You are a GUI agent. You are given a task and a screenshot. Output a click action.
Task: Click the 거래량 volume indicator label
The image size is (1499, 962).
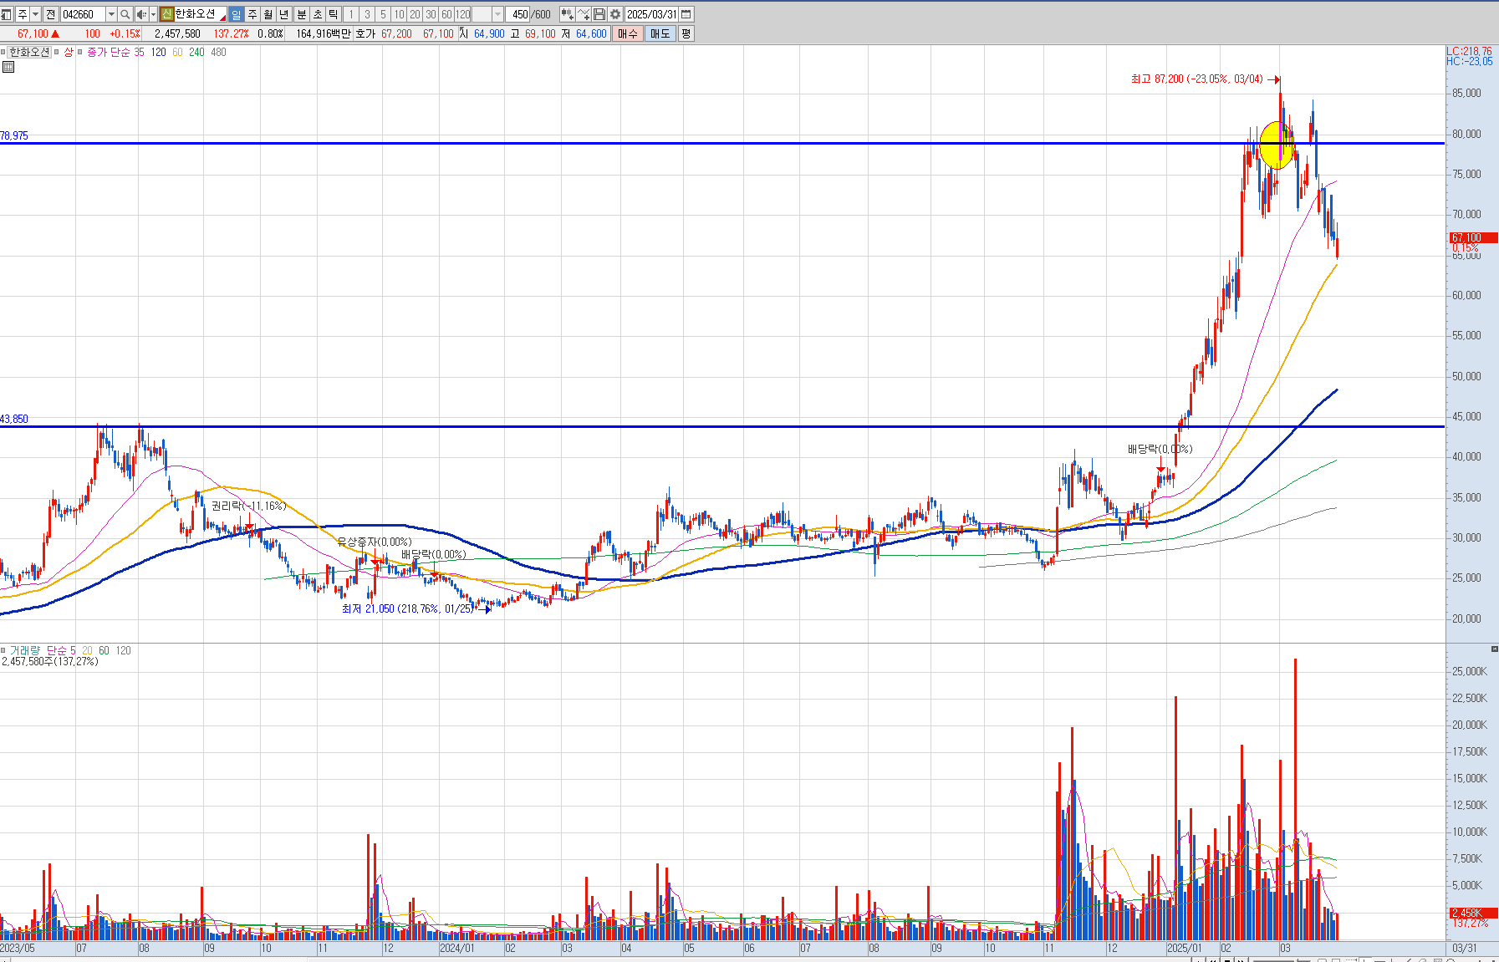(24, 650)
